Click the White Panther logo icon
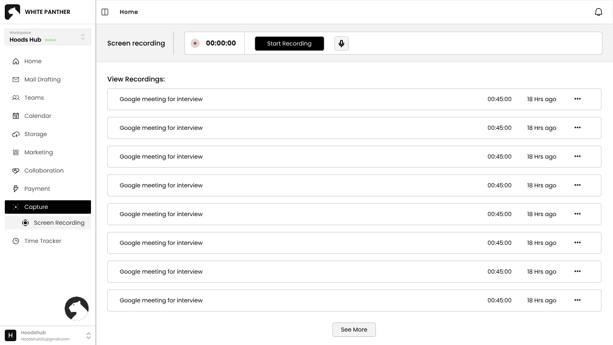The image size is (613, 345). click(12, 12)
